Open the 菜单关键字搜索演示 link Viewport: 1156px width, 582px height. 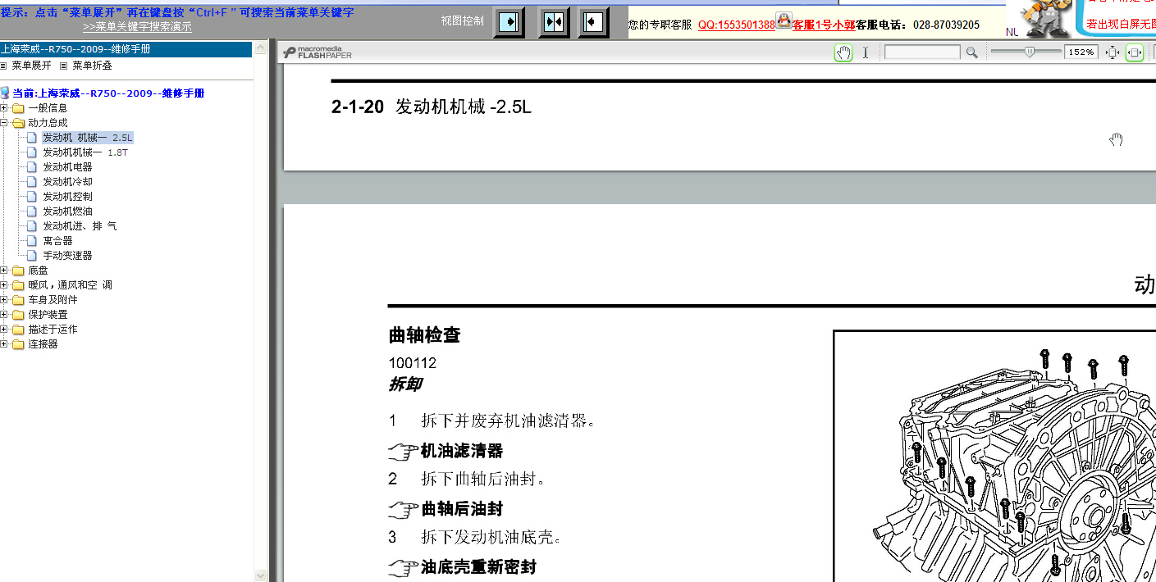point(137,27)
